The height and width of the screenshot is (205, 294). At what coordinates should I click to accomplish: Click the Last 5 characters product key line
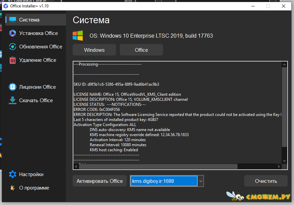116,120
